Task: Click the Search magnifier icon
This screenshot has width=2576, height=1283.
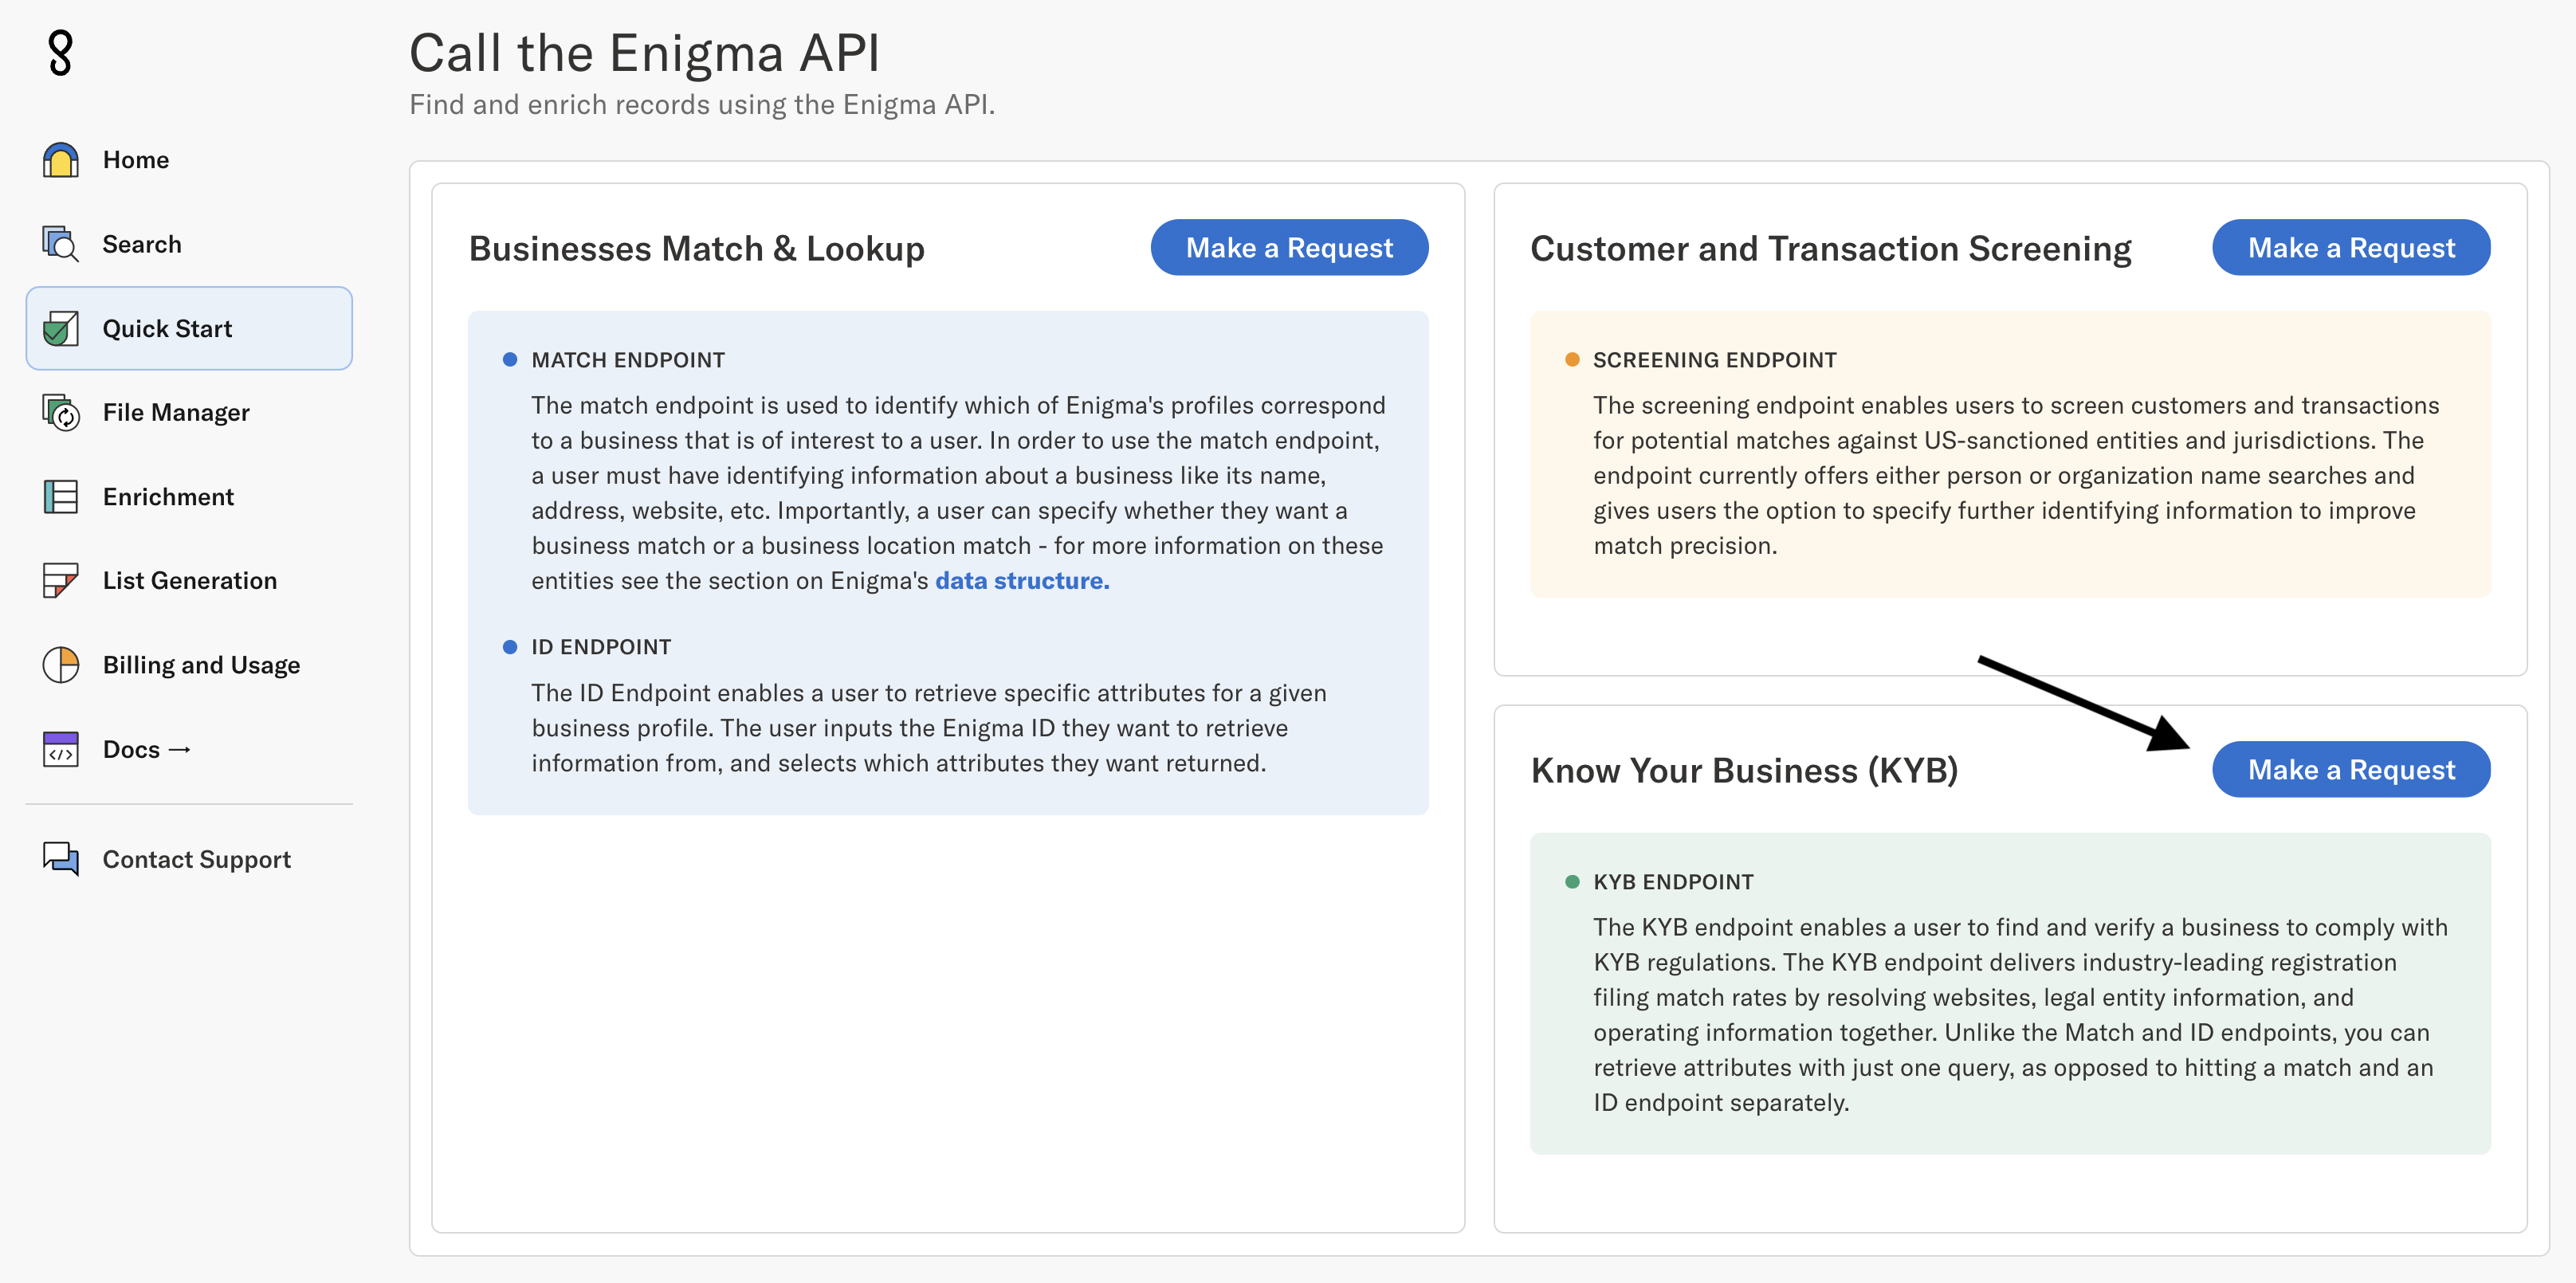Action: [x=60, y=244]
